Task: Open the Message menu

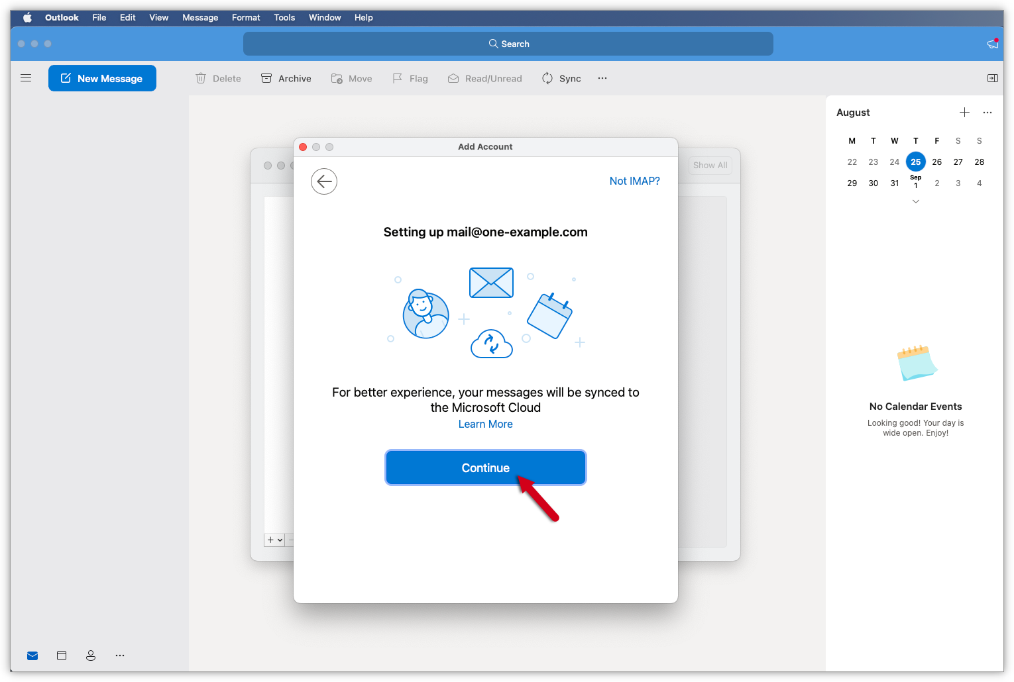Action: point(200,17)
